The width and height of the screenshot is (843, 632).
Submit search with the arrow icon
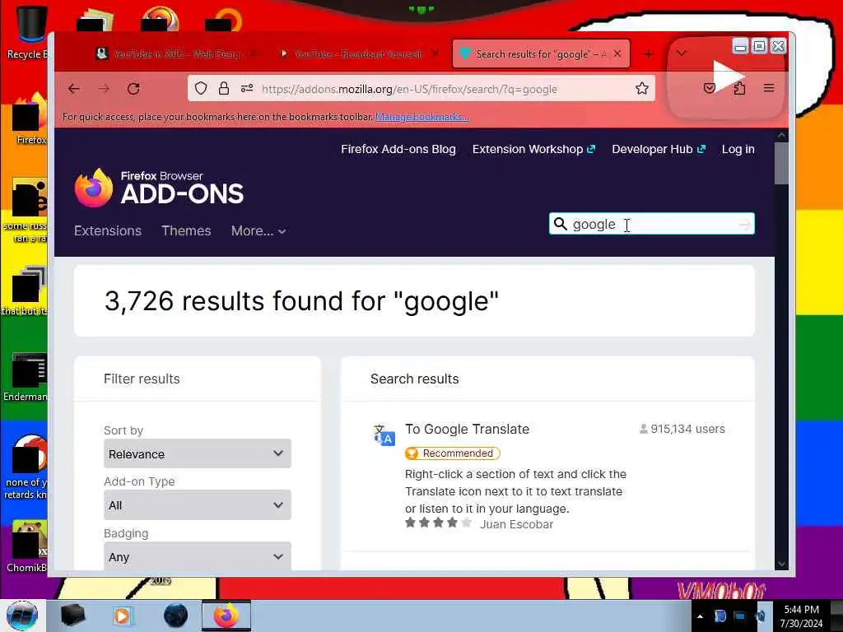tap(744, 225)
